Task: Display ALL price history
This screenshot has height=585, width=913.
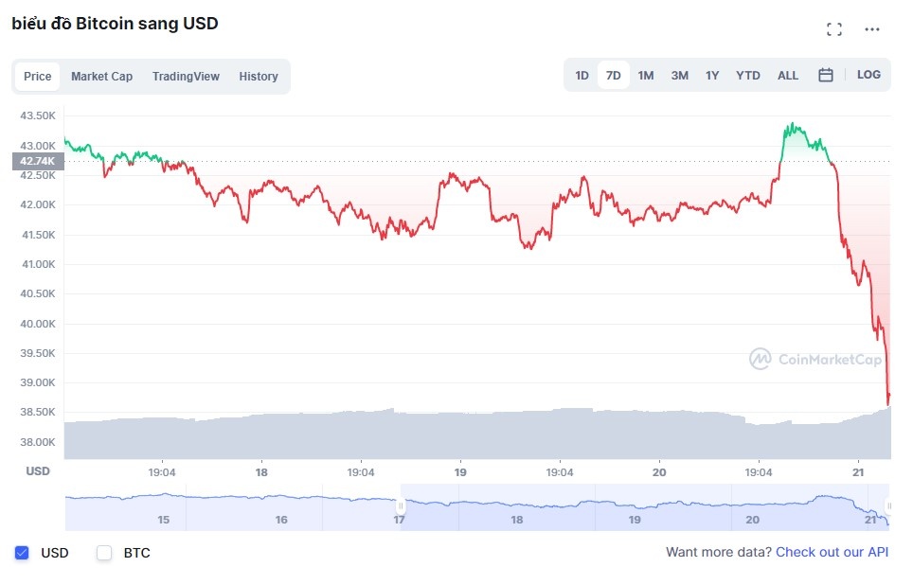Action: (x=787, y=75)
